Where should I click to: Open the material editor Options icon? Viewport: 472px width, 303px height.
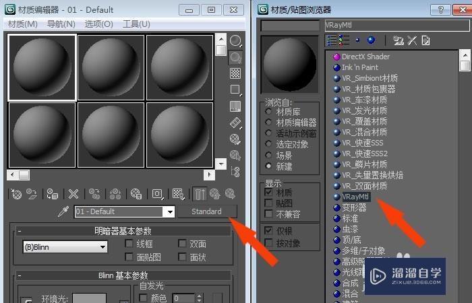click(235, 139)
